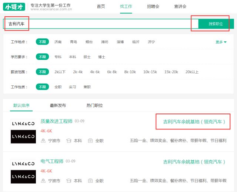Filter salary by 8k-10k

[130, 72]
